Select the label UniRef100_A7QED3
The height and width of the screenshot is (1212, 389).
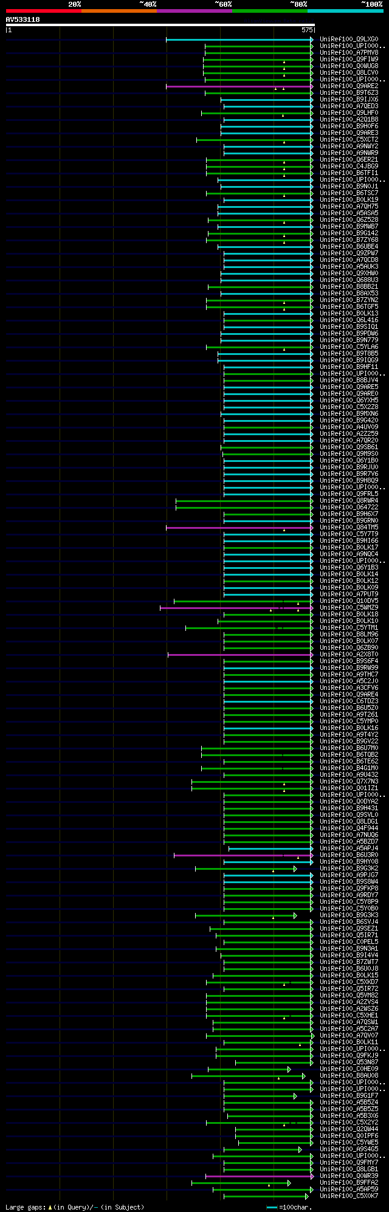[349, 106]
